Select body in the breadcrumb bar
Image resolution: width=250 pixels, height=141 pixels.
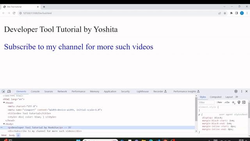12,135
